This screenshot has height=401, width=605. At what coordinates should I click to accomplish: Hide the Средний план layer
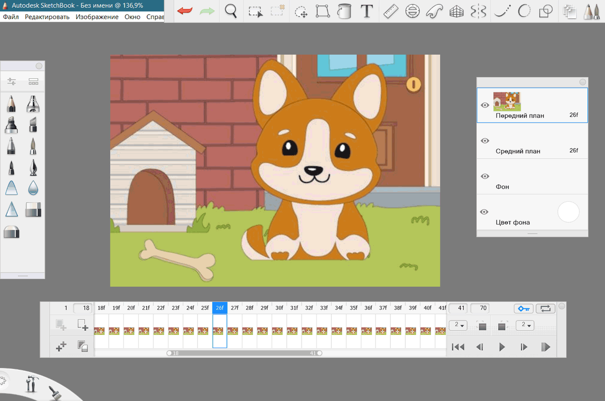tap(485, 141)
